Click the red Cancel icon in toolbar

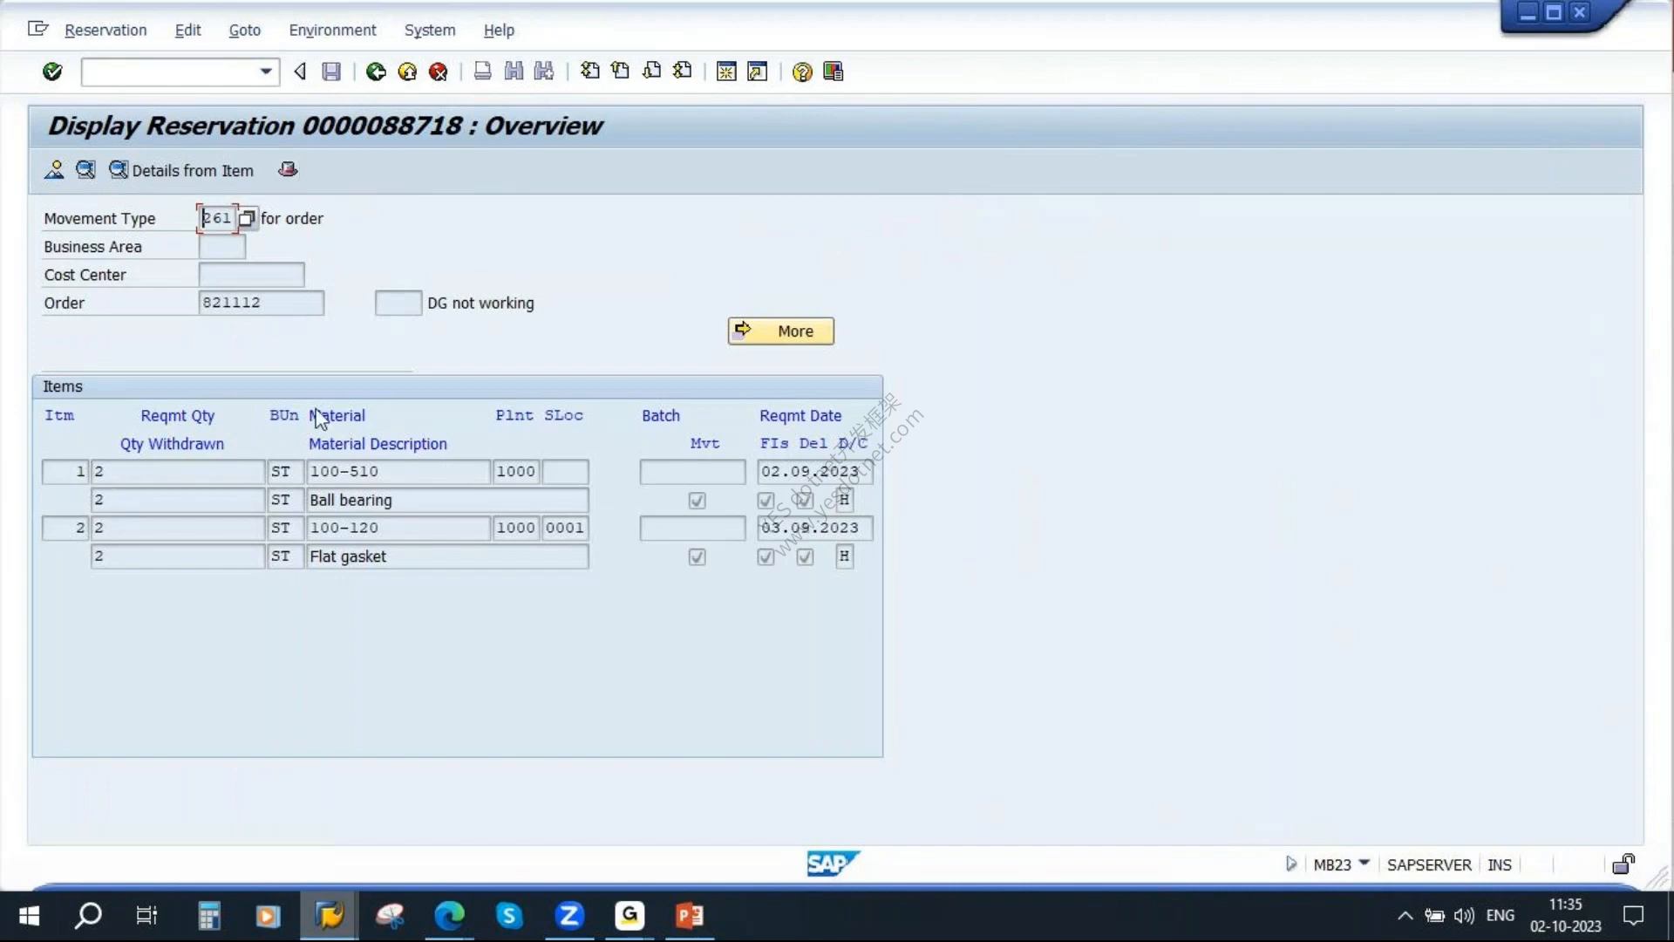[x=439, y=72]
